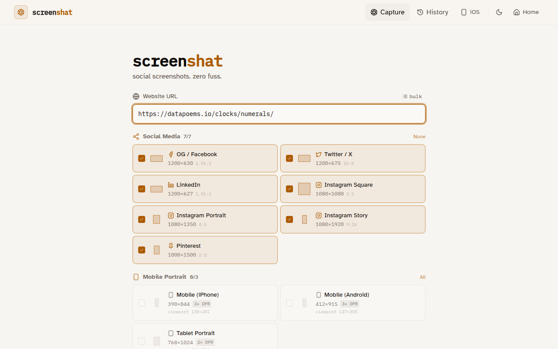Viewport: 558px width, 349px height.
Task: Click the globe icon beside Website URL
Action: tap(136, 96)
